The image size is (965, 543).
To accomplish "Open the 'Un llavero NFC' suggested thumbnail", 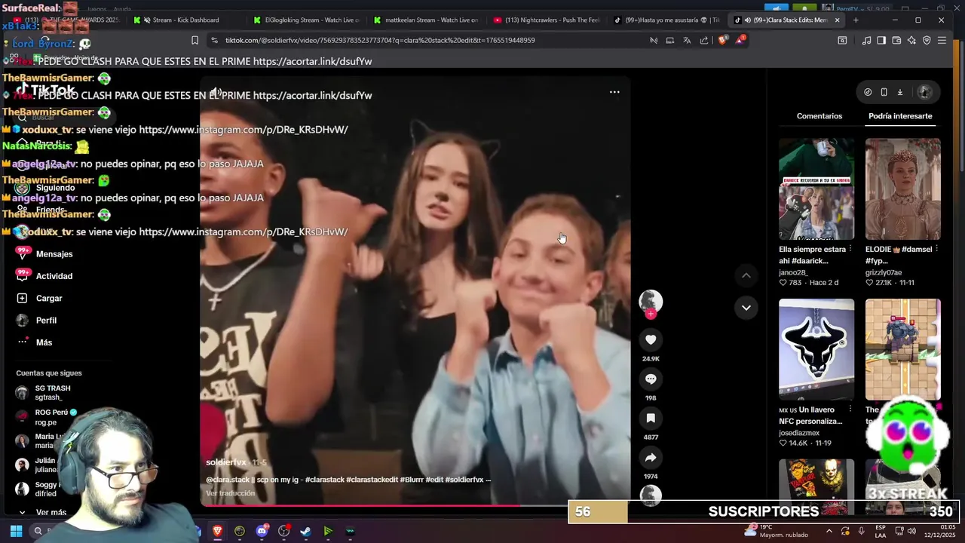I will [x=816, y=349].
